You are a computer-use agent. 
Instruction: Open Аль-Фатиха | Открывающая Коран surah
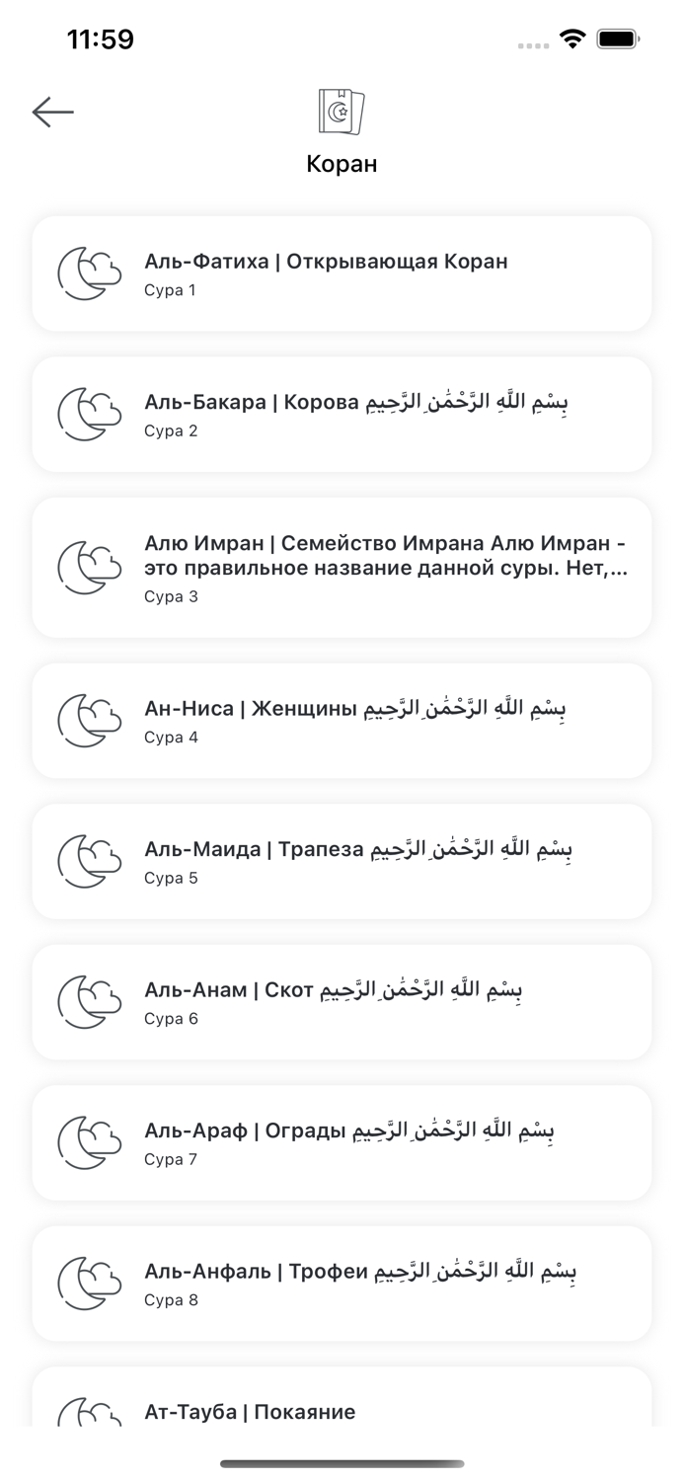click(x=326, y=262)
